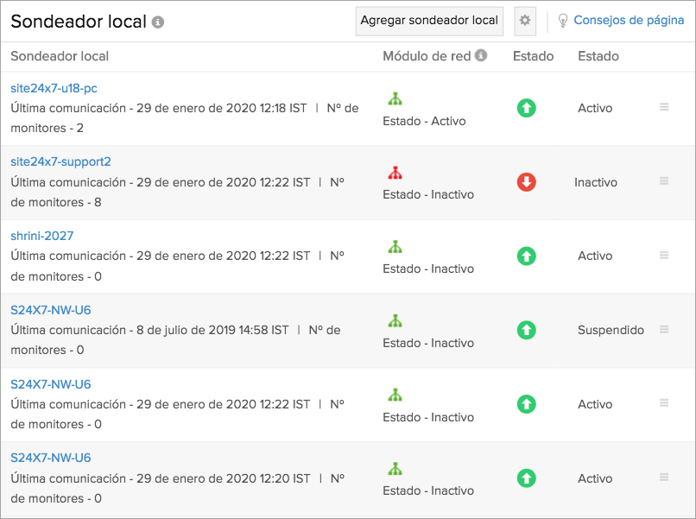Screen dimensions: 696x519
Task: Open hamburger menu in the Suspendido row
Action: (664, 329)
